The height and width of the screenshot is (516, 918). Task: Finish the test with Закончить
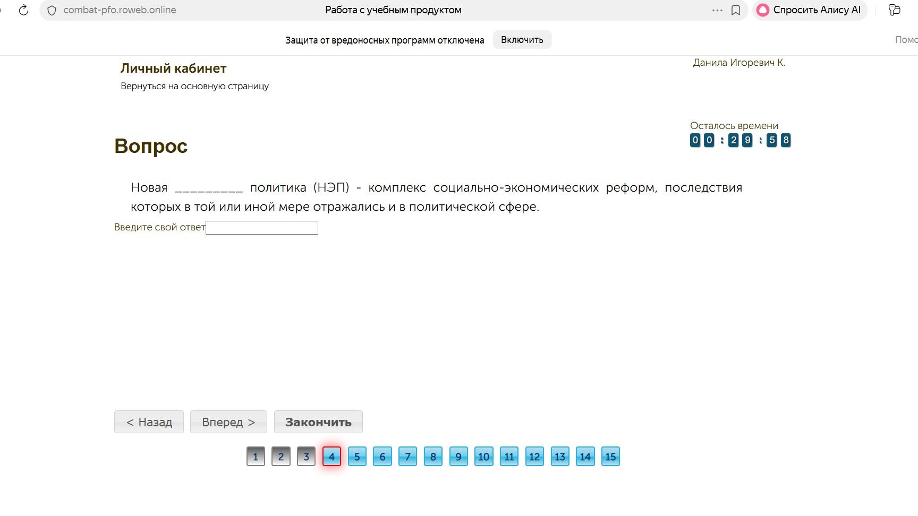tap(318, 422)
